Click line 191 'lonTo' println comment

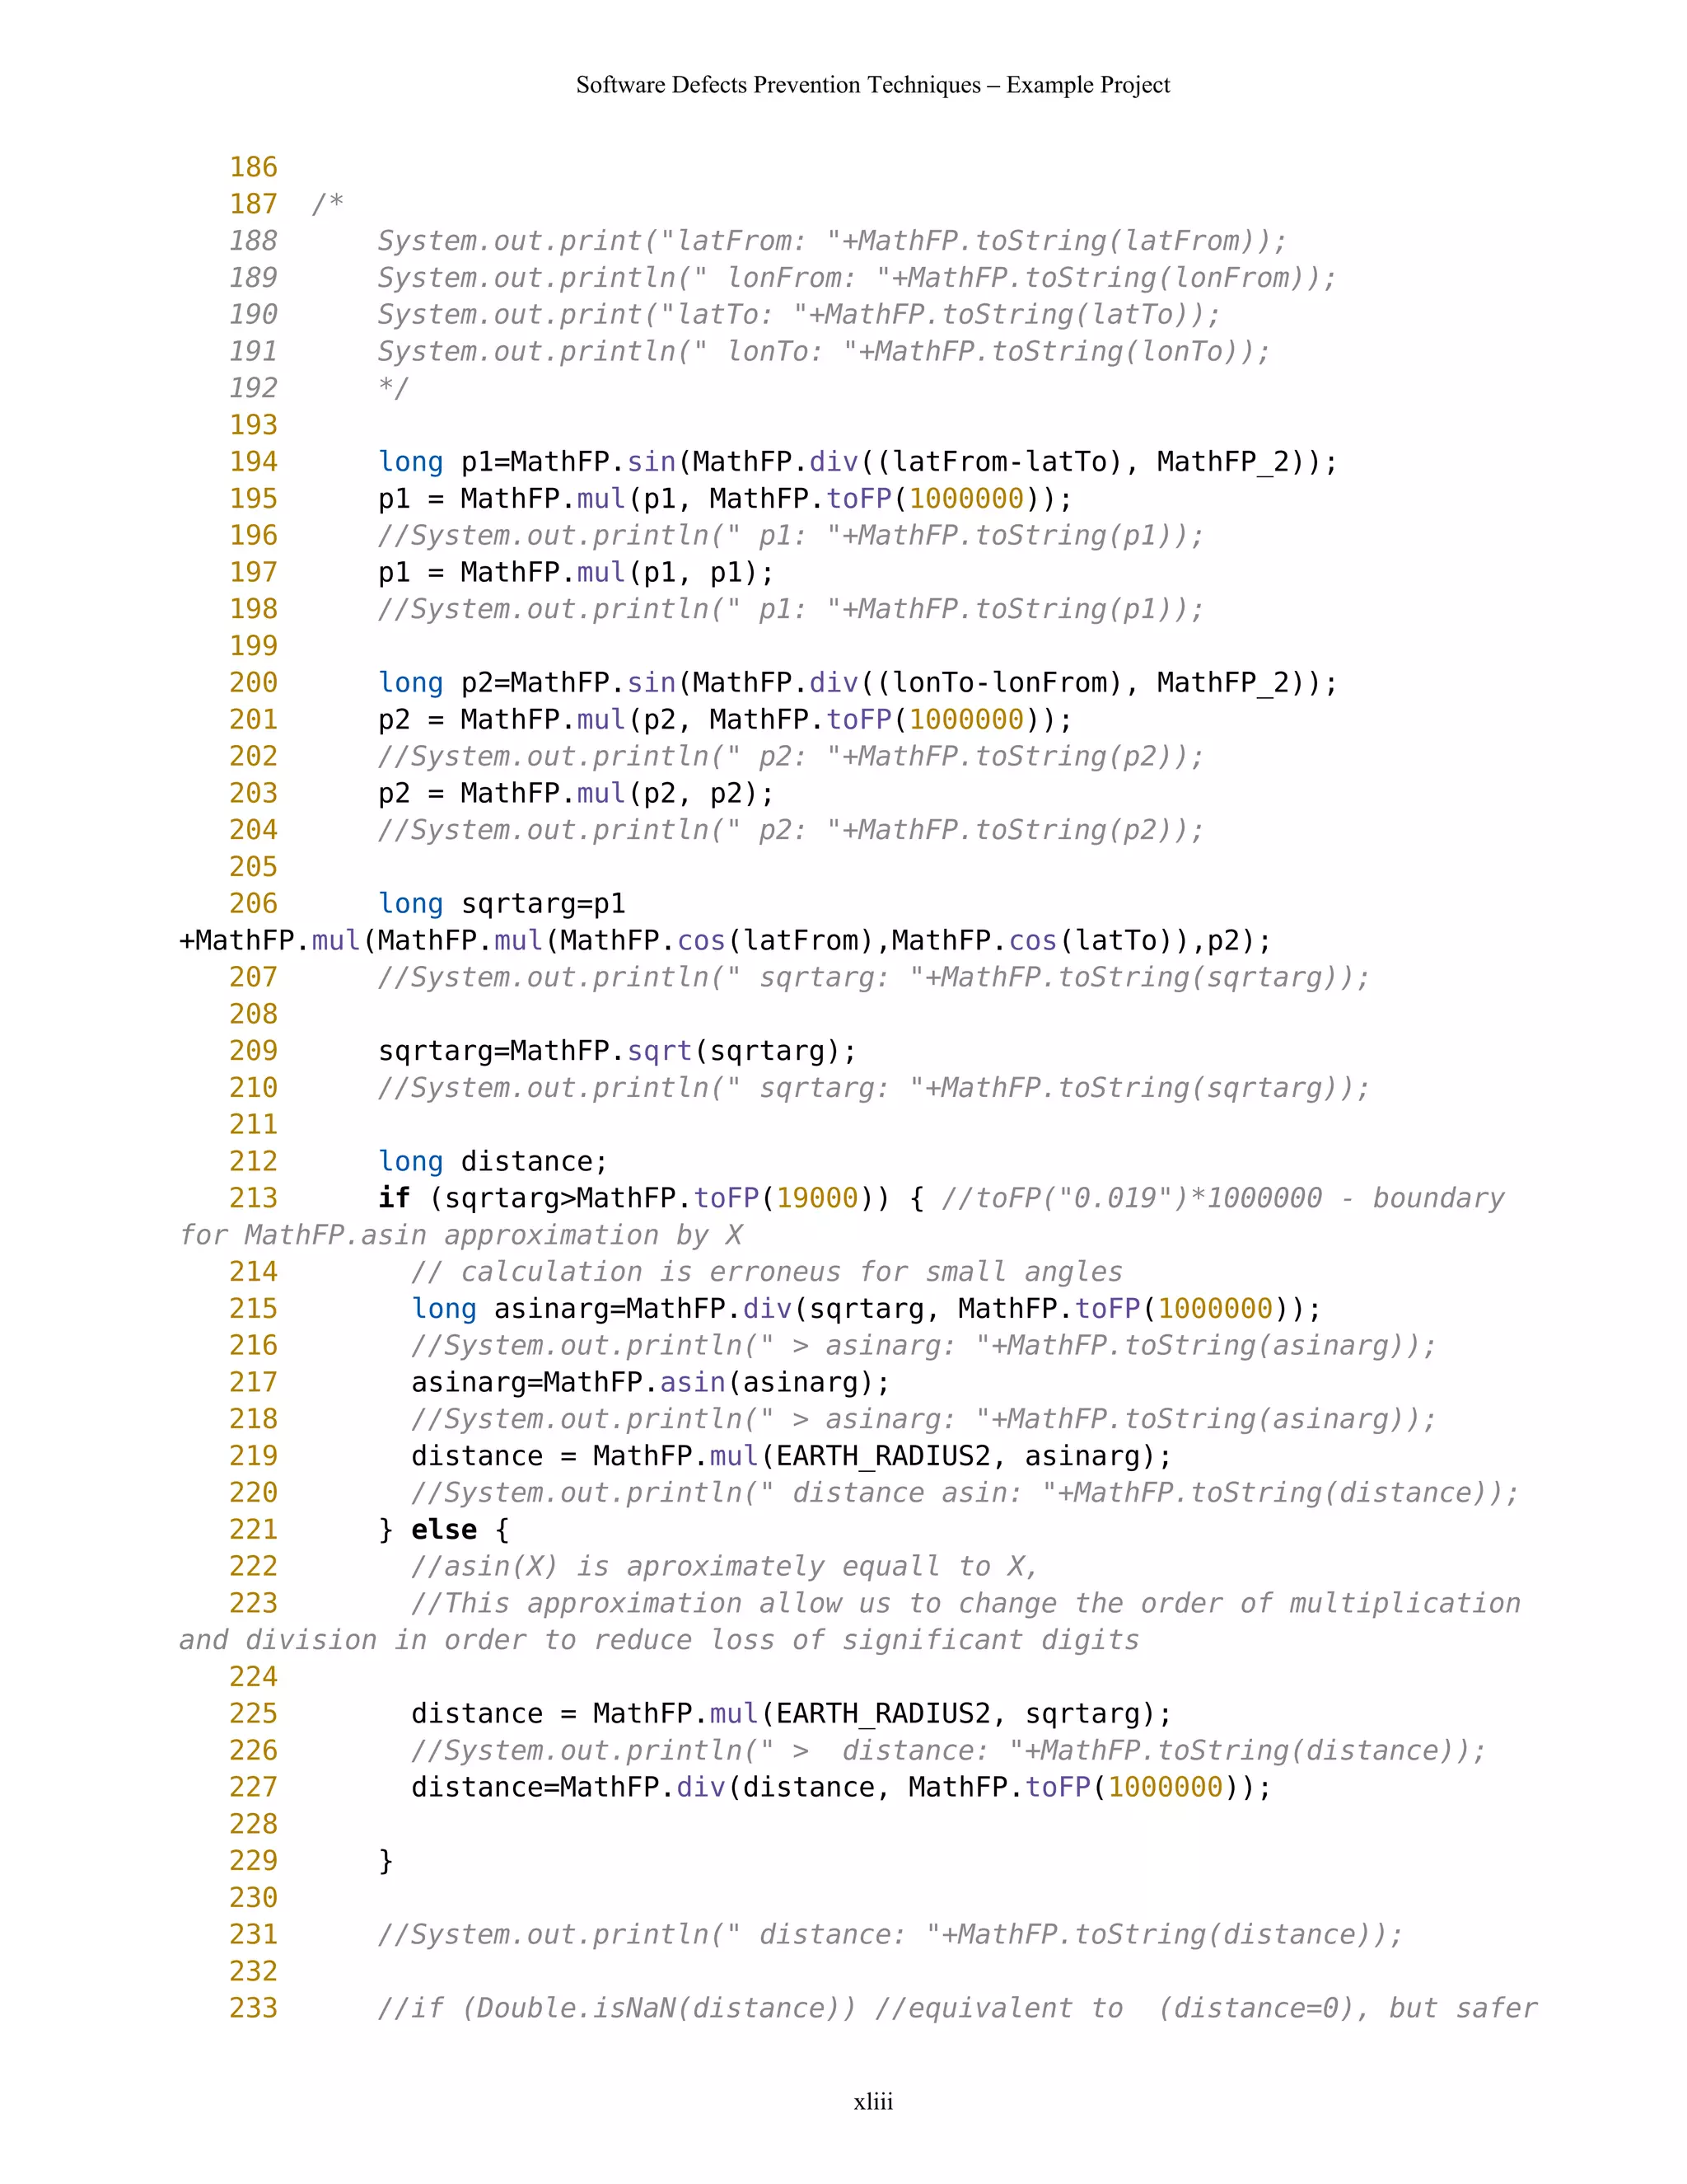[x=824, y=352]
